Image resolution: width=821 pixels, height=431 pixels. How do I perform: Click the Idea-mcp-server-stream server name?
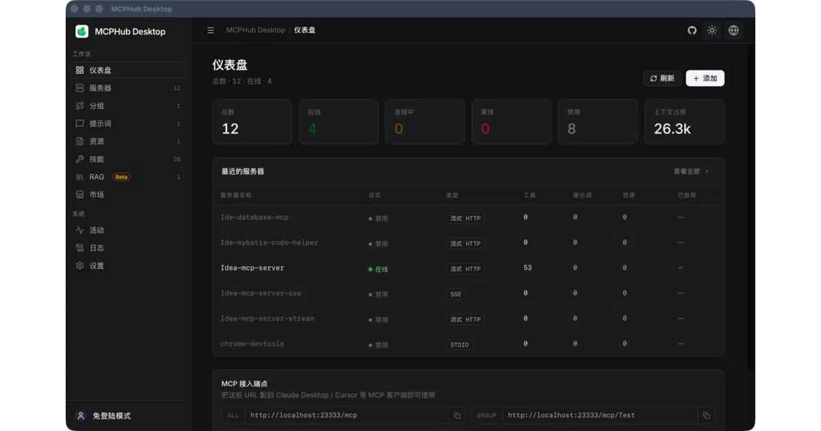tap(267, 319)
